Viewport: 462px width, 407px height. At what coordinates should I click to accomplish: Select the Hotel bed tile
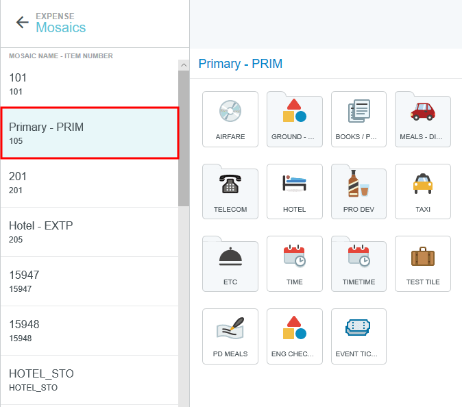click(294, 192)
